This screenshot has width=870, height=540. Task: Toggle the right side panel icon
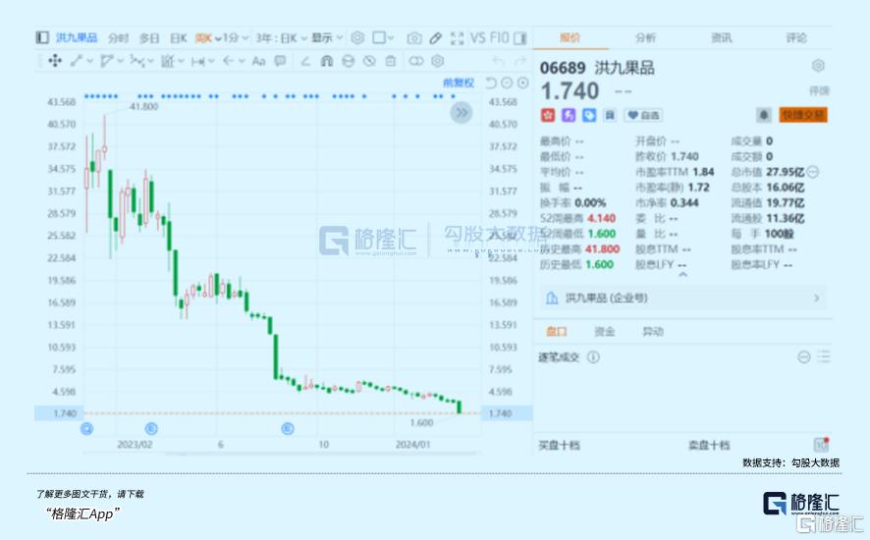click(x=519, y=37)
